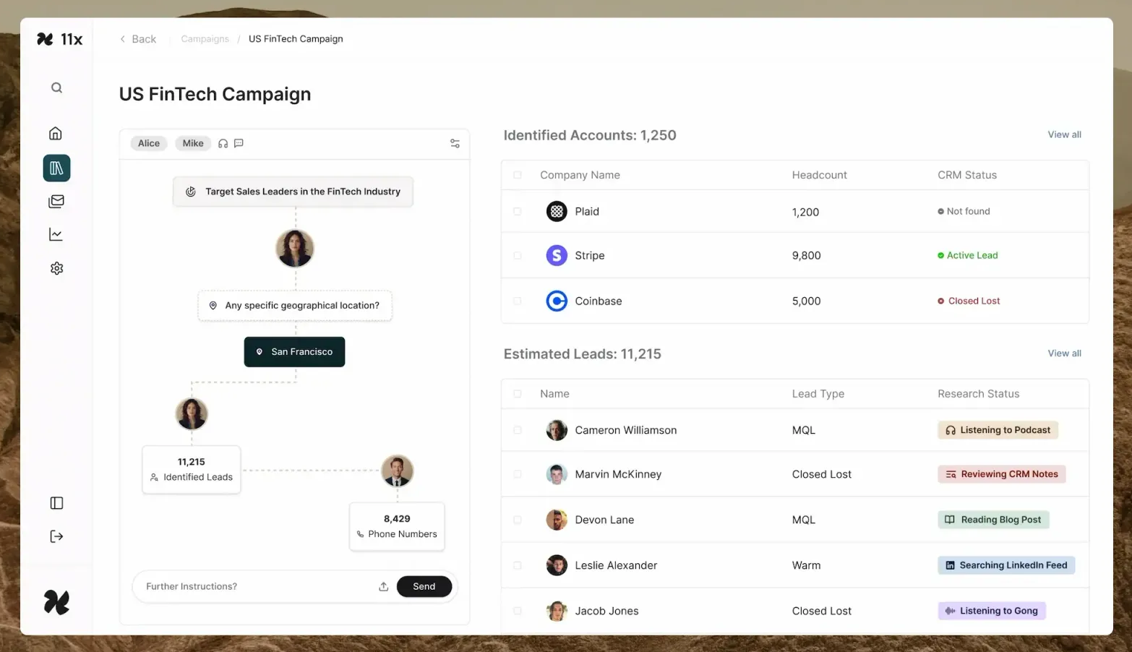1132x652 pixels.
Task: Check the Stripe row checkbox
Action: (x=517, y=255)
